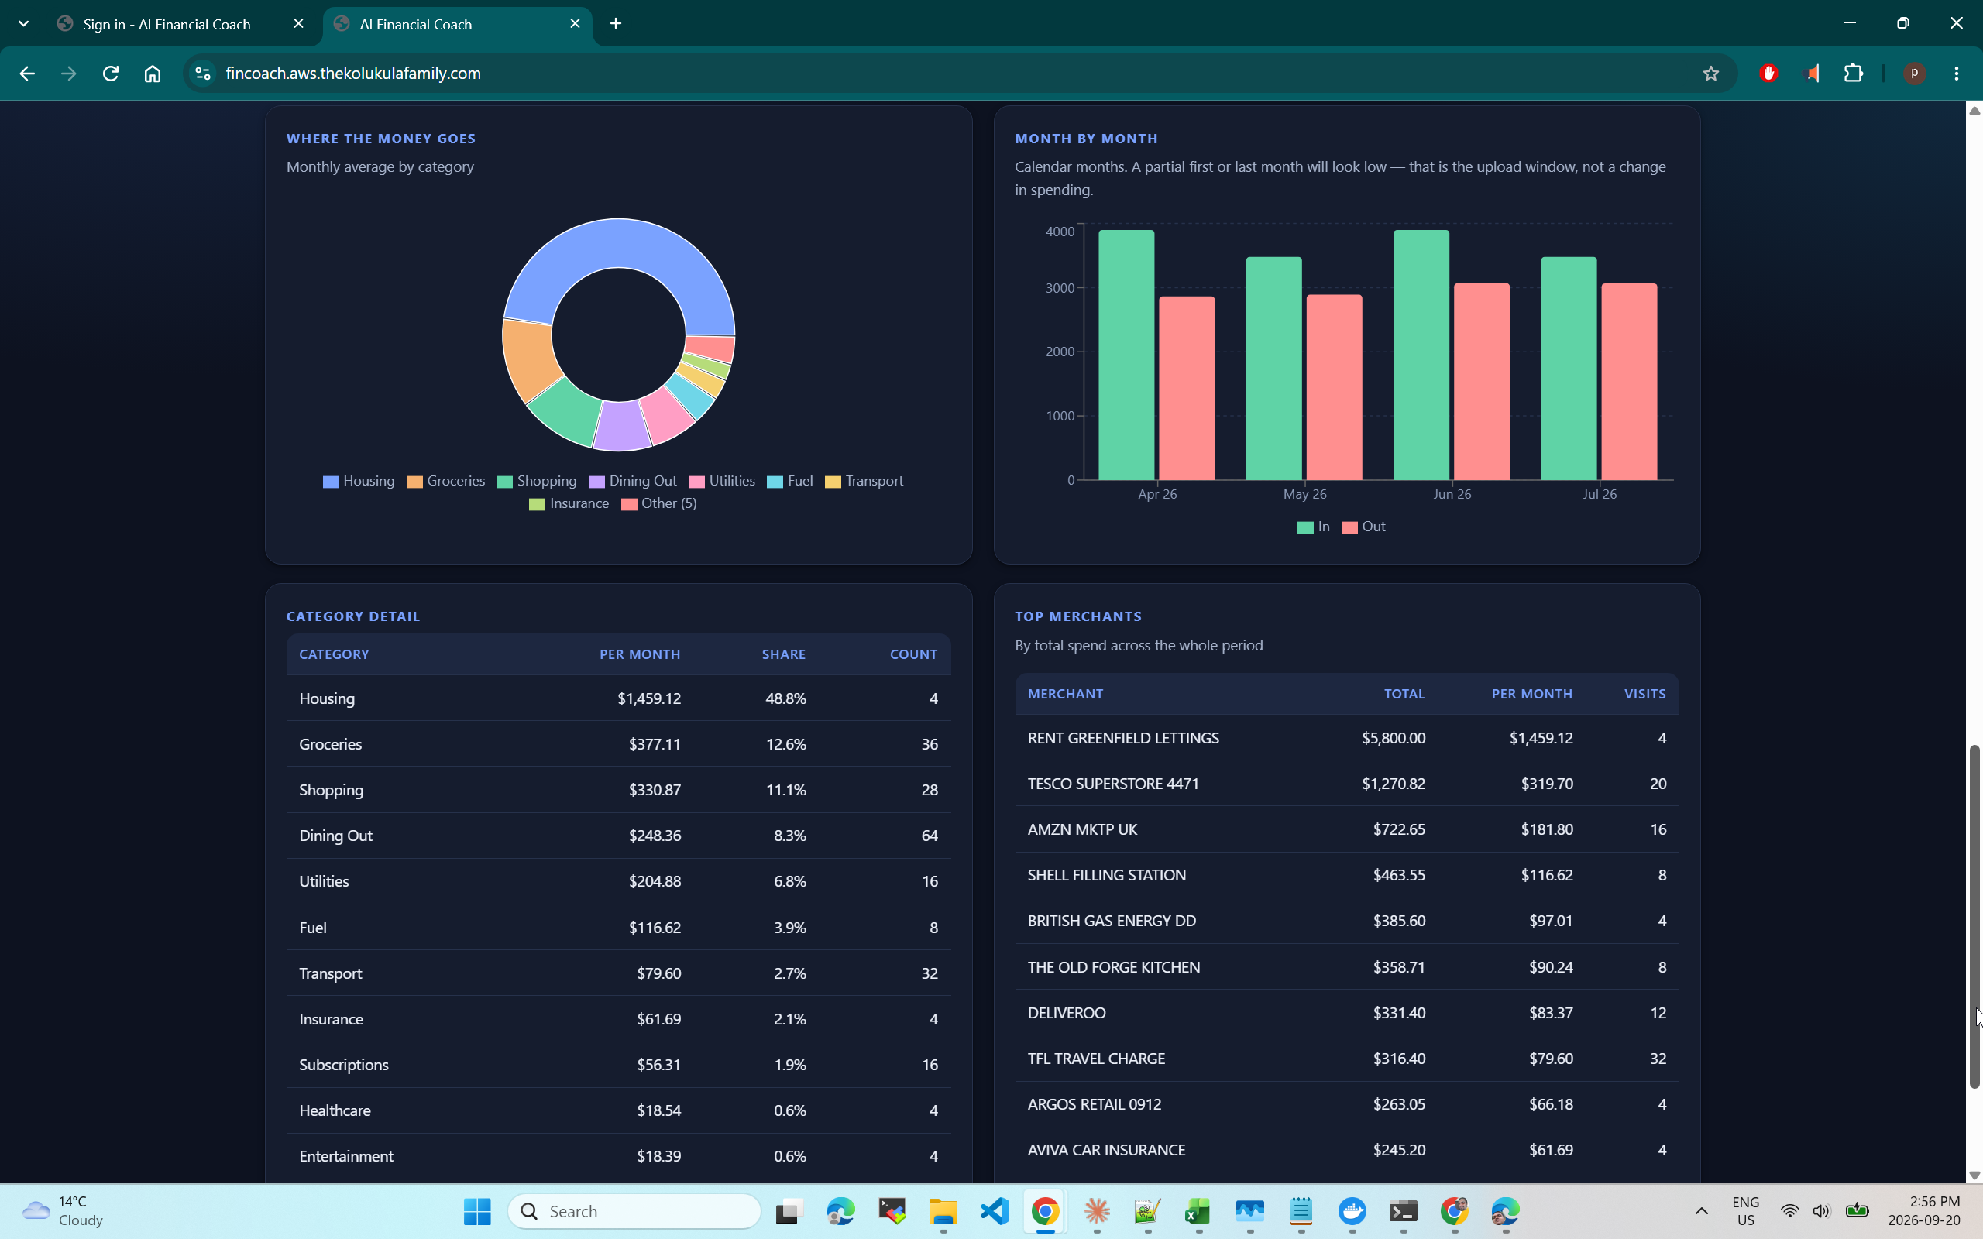The width and height of the screenshot is (1983, 1239).
Task: Toggle Groceries legend entry
Action: click(445, 481)
